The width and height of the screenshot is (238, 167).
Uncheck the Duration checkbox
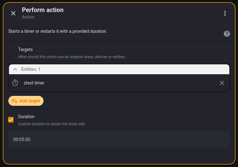11,120
